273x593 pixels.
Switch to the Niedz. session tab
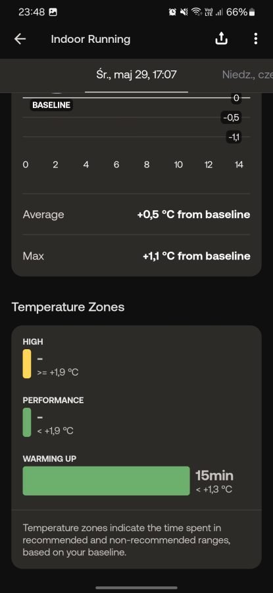[x=247, y=74]
